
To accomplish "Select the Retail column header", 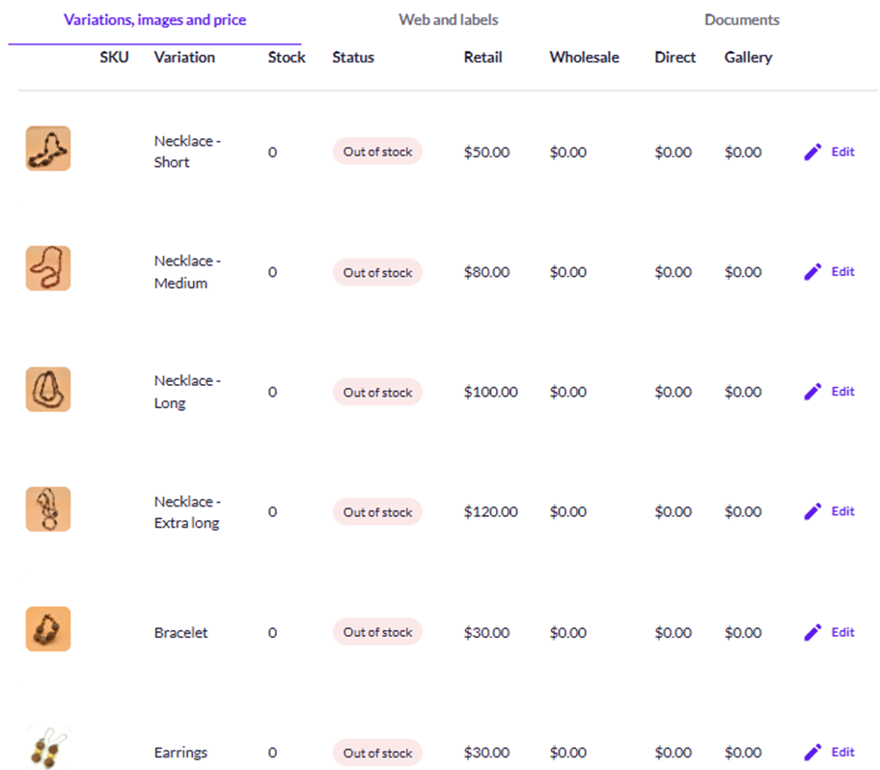I will 483,57.
